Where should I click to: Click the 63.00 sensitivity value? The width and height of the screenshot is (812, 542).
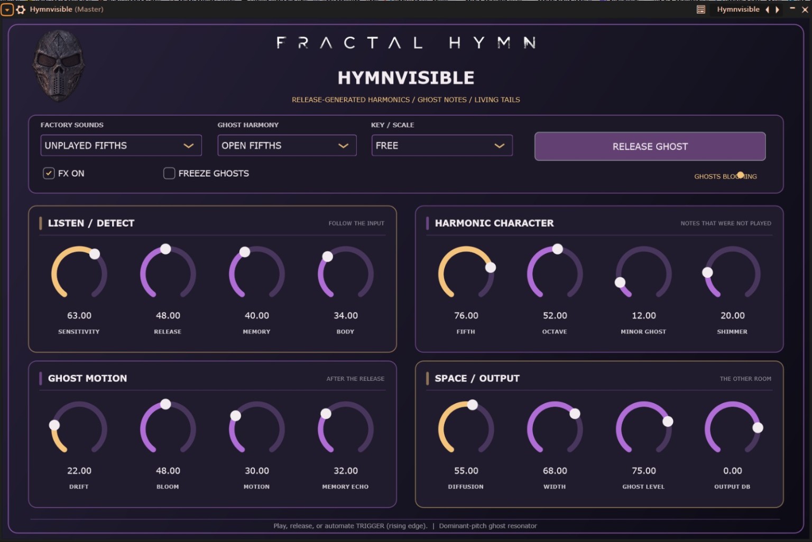(x=79, y=315)
